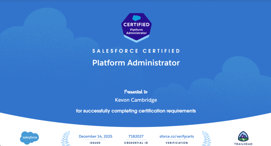
Task: Click the December 14, 2025 issue date
Action: (x=96, y=136)
